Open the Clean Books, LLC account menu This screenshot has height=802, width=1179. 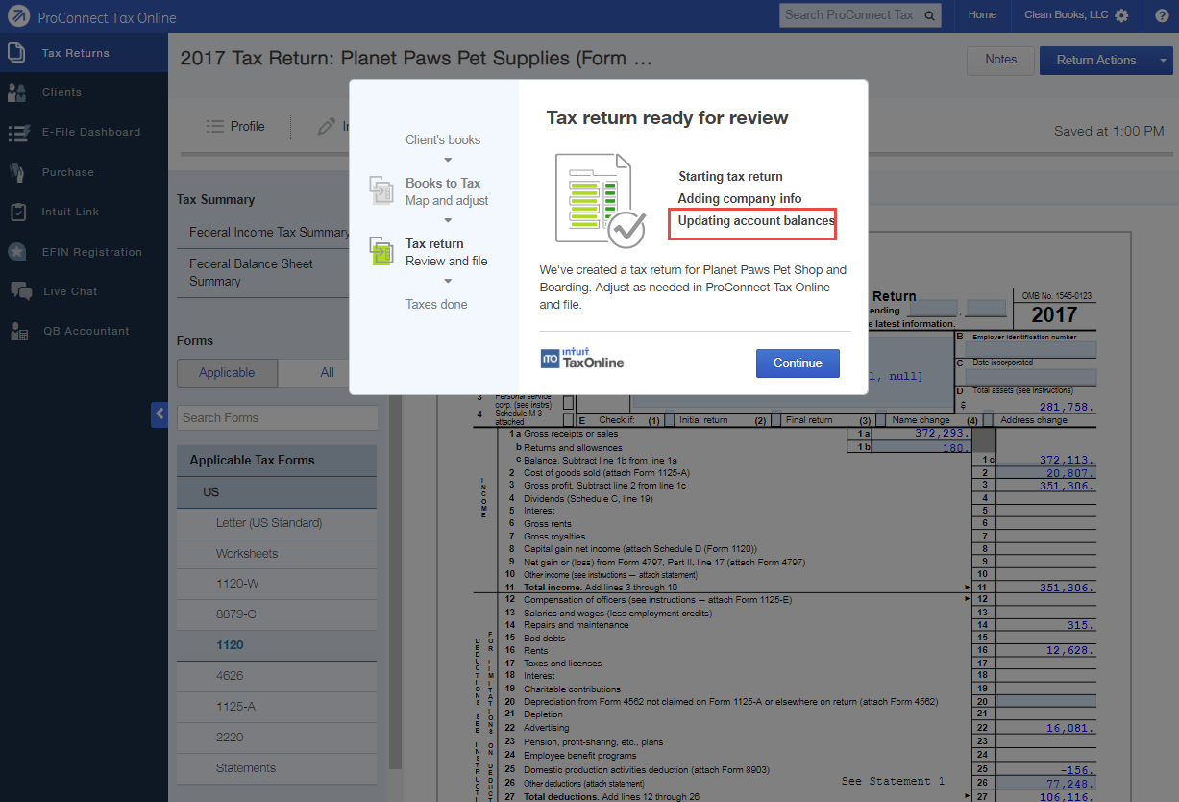[x=1066, y=15]
